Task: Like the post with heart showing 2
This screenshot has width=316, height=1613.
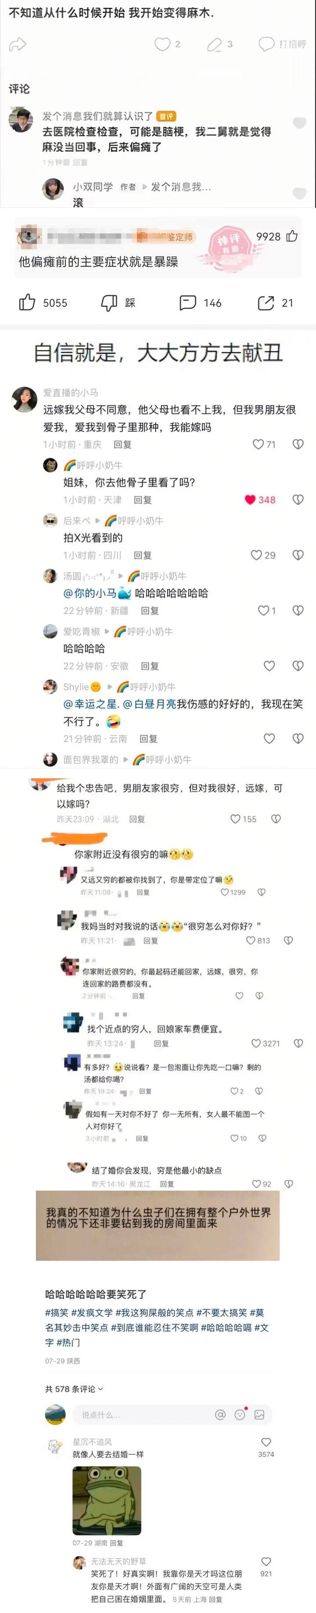Action: coord(162,44)
